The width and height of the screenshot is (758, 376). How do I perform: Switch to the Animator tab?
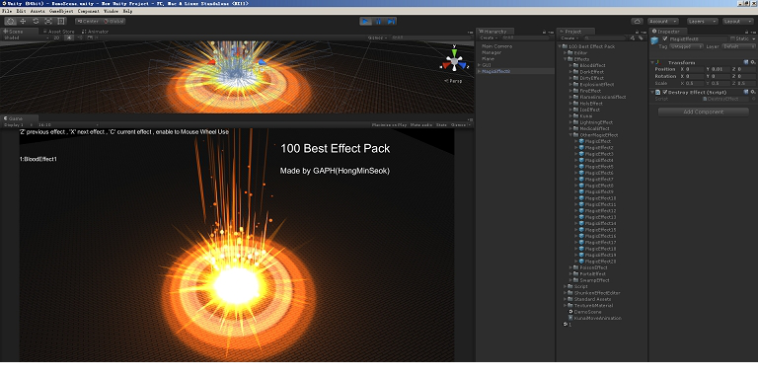tap(95, 32)
